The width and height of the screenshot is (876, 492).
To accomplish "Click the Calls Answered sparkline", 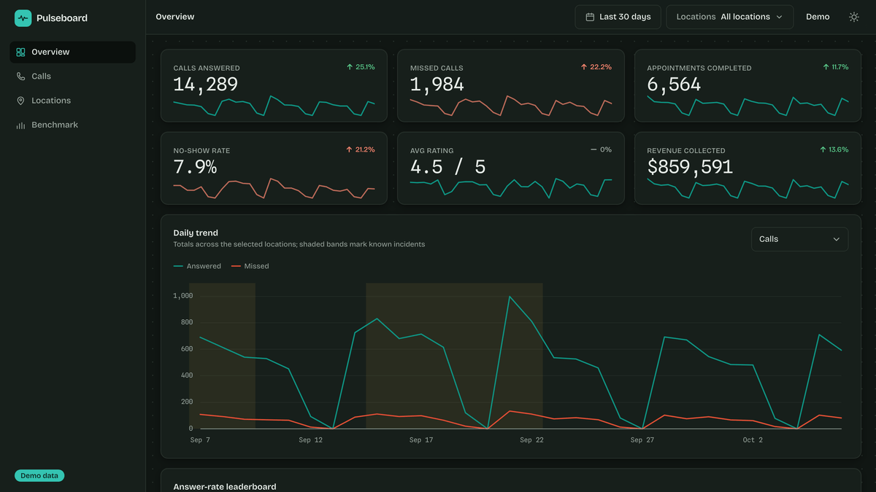I will (x=274, y=106).
